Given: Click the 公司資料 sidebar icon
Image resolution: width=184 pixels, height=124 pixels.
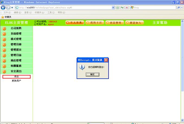Looking at the screenshot, I should pos(4,28).
